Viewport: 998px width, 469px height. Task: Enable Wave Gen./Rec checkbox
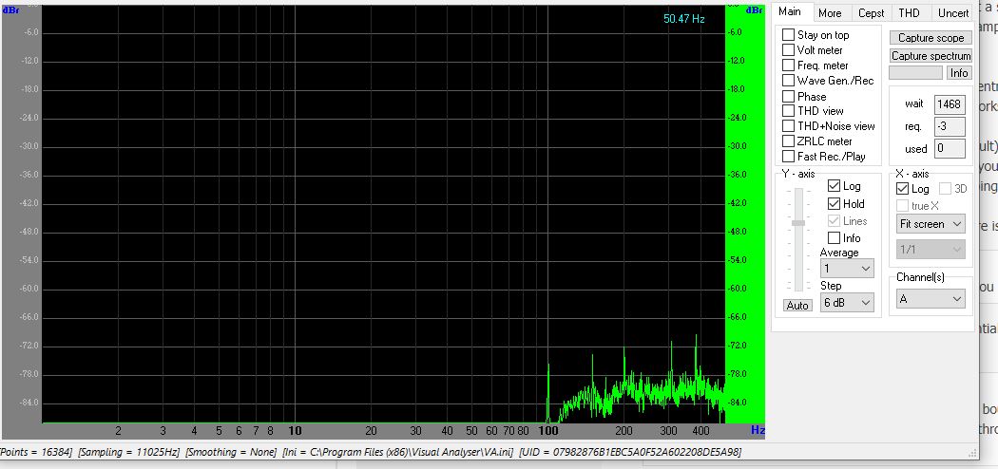[788, 81]
